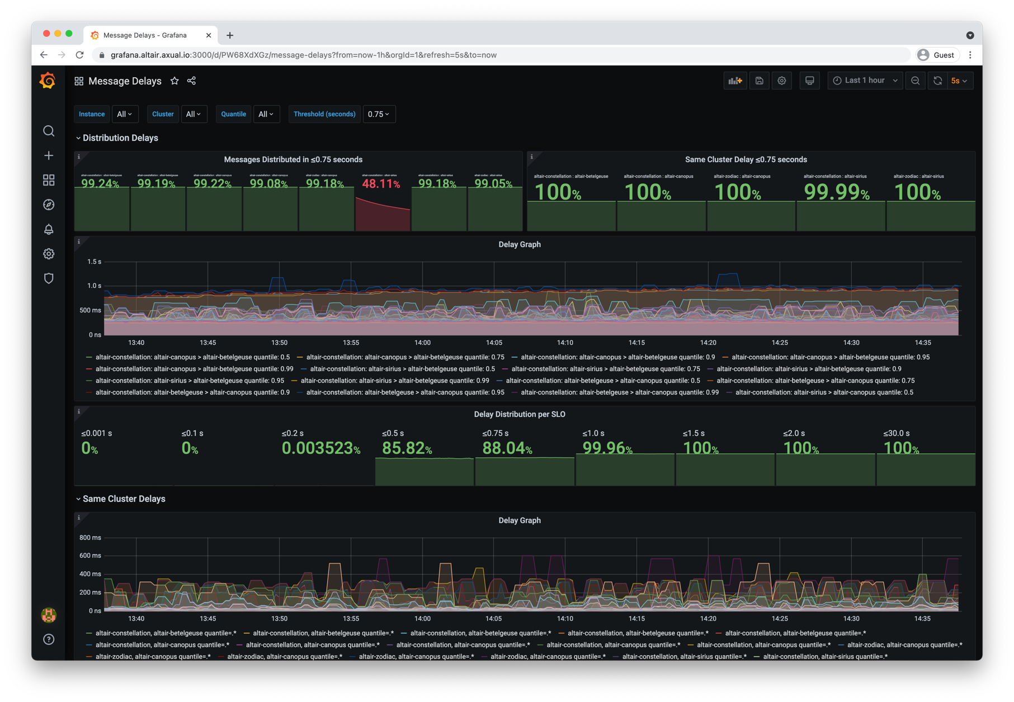Click the Add panel toolbar icon
The height and width of the screenshot is (702, 1014).
[735, 81]
